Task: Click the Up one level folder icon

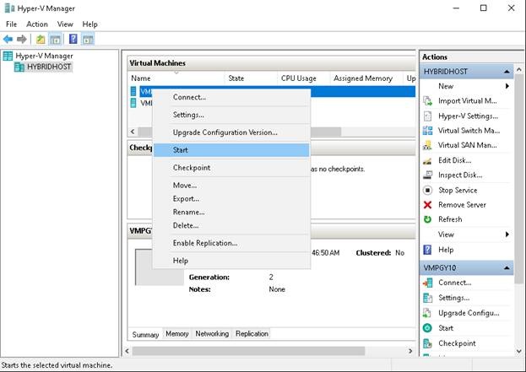Action: [41, 39]
